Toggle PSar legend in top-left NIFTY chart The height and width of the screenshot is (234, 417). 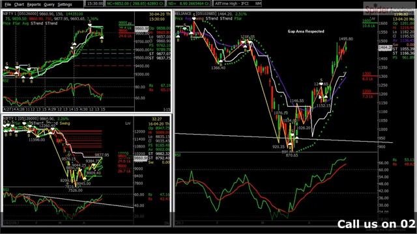16,23
